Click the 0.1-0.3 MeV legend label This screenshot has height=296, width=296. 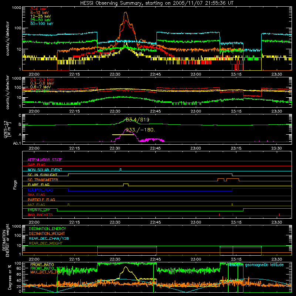[x=42, y=80]
